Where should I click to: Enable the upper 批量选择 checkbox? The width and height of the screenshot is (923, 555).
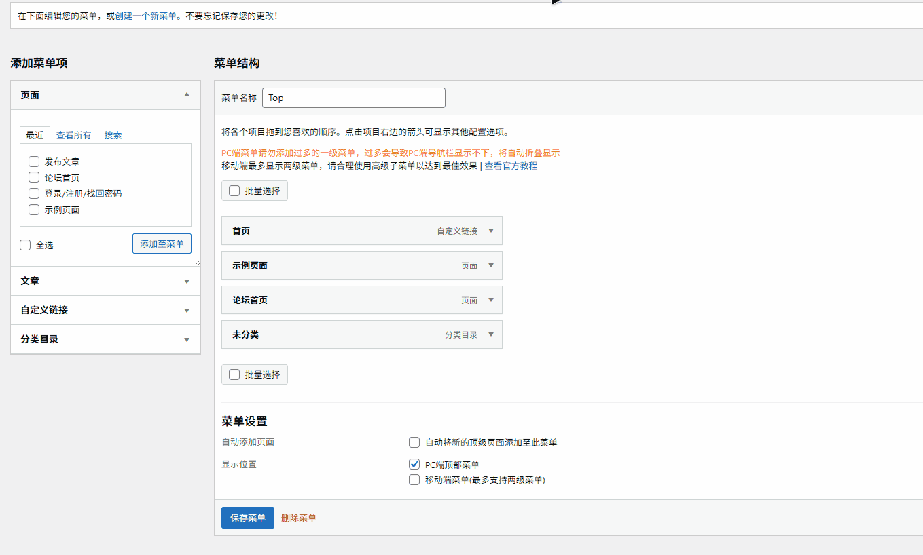tap(234, 191)
